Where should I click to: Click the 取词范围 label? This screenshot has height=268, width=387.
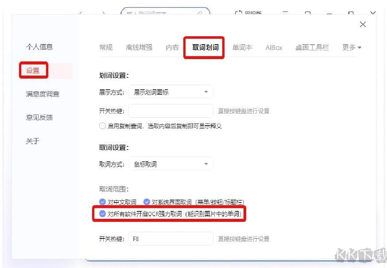pos(114,189)
